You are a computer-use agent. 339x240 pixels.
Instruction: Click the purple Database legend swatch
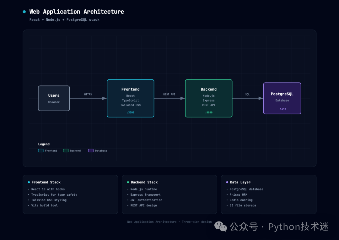coord(91,150)
